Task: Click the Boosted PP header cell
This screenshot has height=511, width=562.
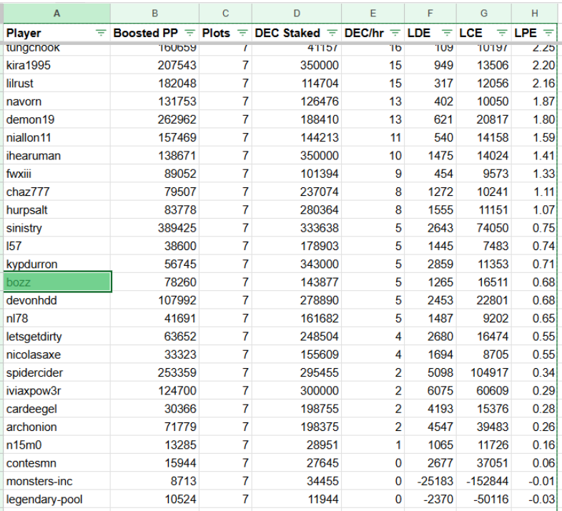Action: 154,33
